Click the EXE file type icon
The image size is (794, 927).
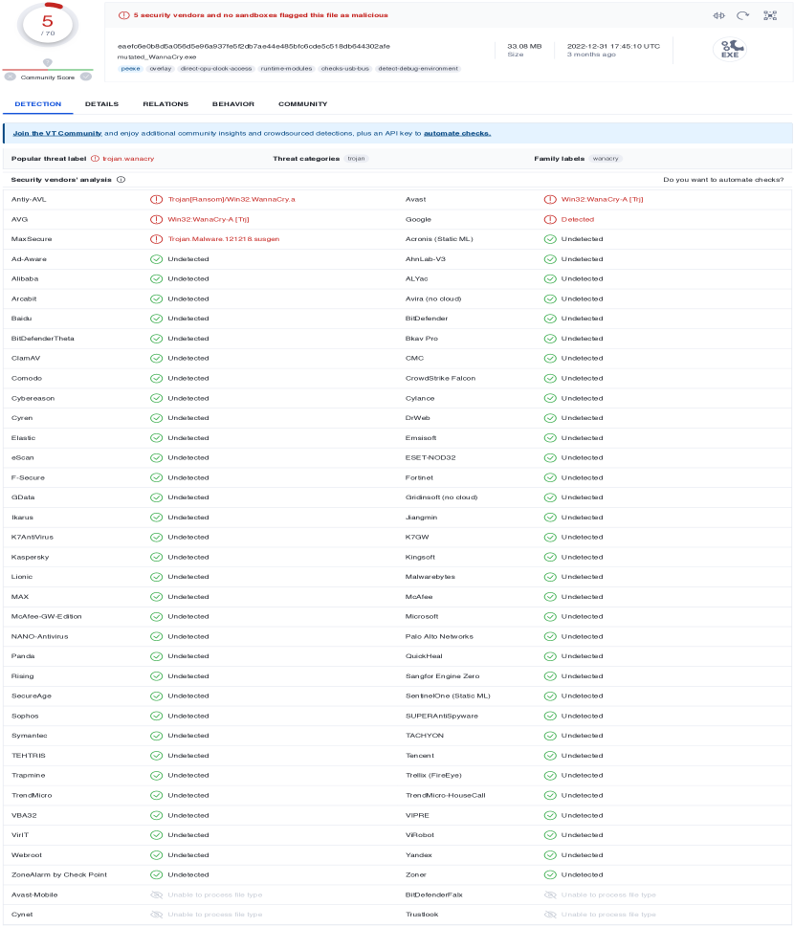click(x=730, y=50)
